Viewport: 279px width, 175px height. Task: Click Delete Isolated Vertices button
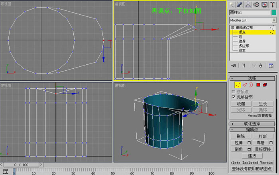click(252, 163)
